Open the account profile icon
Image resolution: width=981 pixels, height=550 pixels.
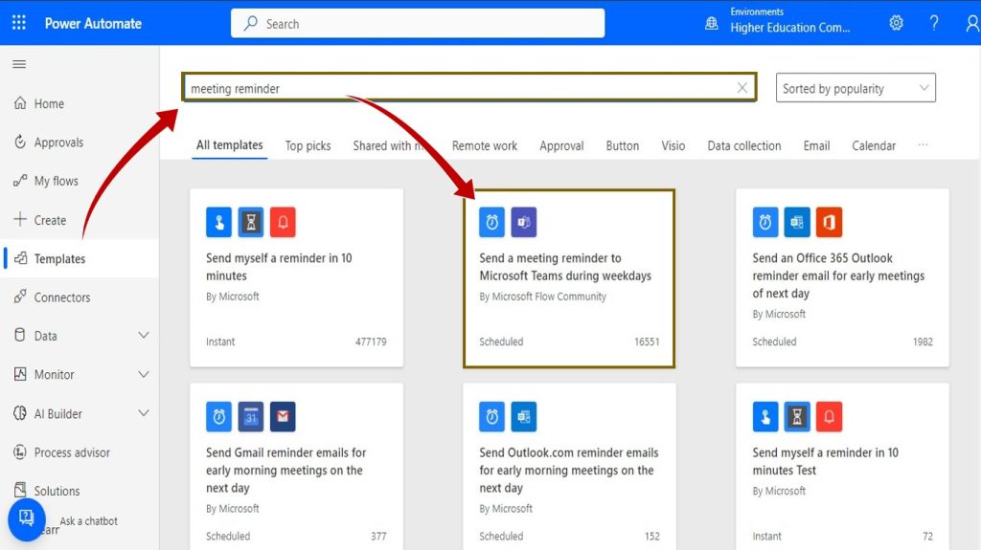click(x=972, y=23)
